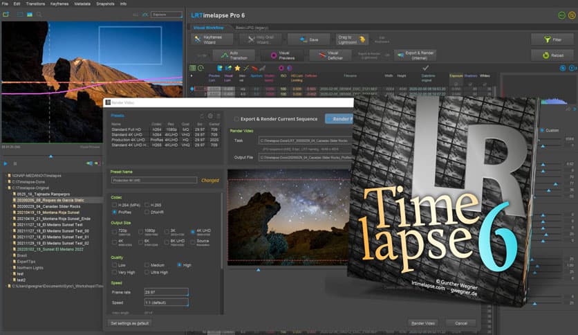Switch to the Visual Workflow tab
This screenshot has width=578, height=335.
tap(208, 28)
